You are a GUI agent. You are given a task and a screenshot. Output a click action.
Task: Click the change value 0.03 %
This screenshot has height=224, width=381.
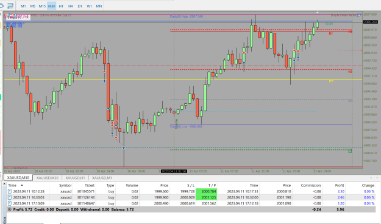[369, 203]
